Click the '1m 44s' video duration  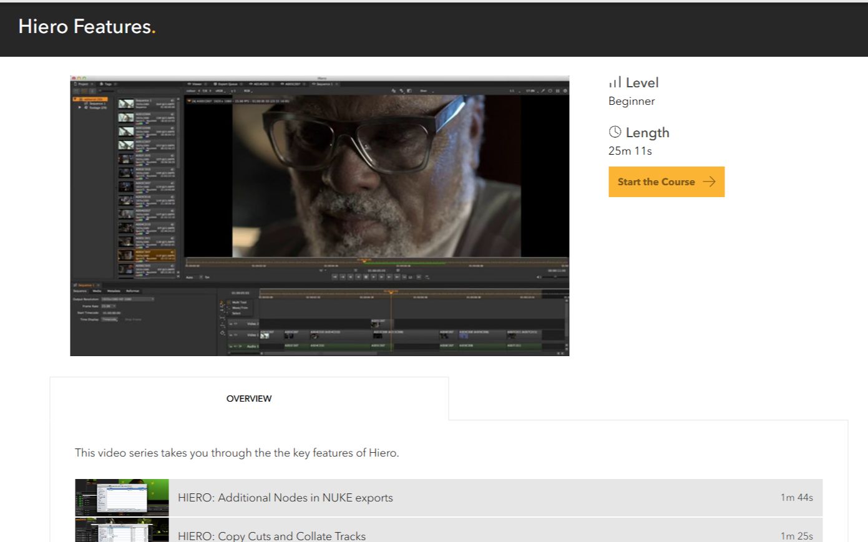[x=796, y=497]
